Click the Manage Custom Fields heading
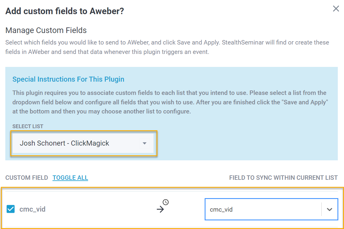This screenshot has height=229, width=344. coord(46,30)
